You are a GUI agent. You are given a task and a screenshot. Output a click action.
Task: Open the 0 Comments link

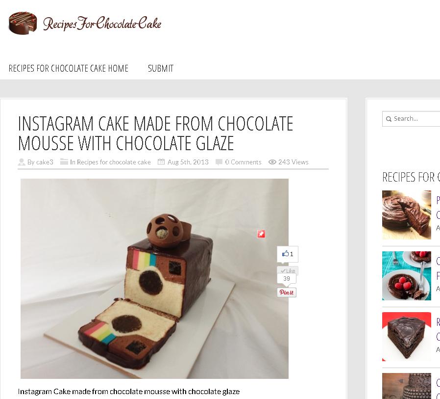coord(243,162)
